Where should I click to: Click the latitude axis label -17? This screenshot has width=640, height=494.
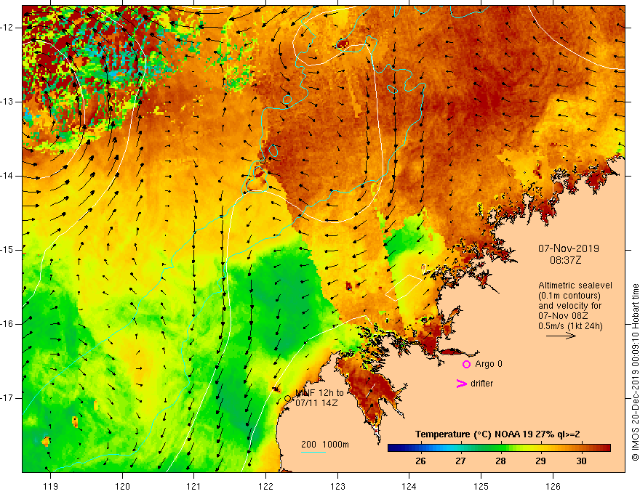click(7, 398)
